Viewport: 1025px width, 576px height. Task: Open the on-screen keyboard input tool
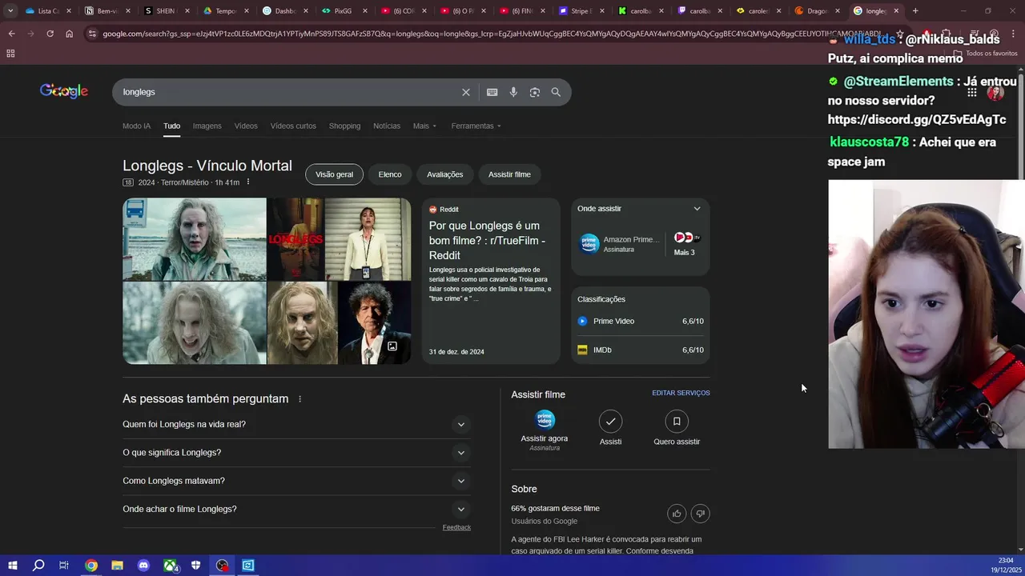(x=492, y=92)
